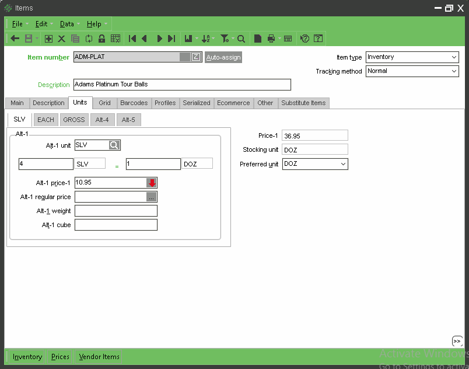Click the ellipsis button for Alt-1 regular price
Viewport: 469px width, 369px height.
(151, 197)
